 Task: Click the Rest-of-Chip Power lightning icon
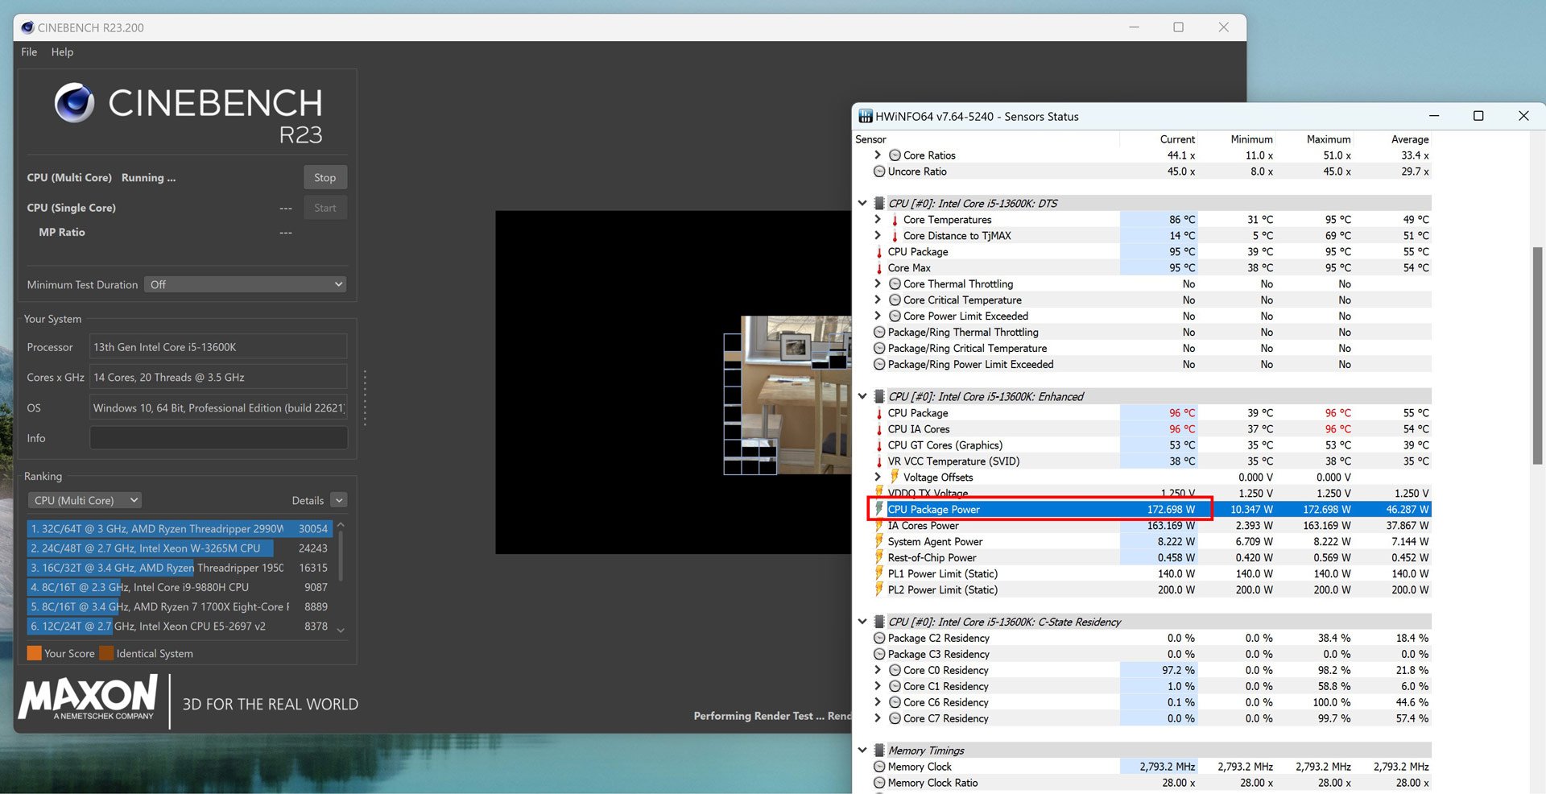[x=879, y=557]
